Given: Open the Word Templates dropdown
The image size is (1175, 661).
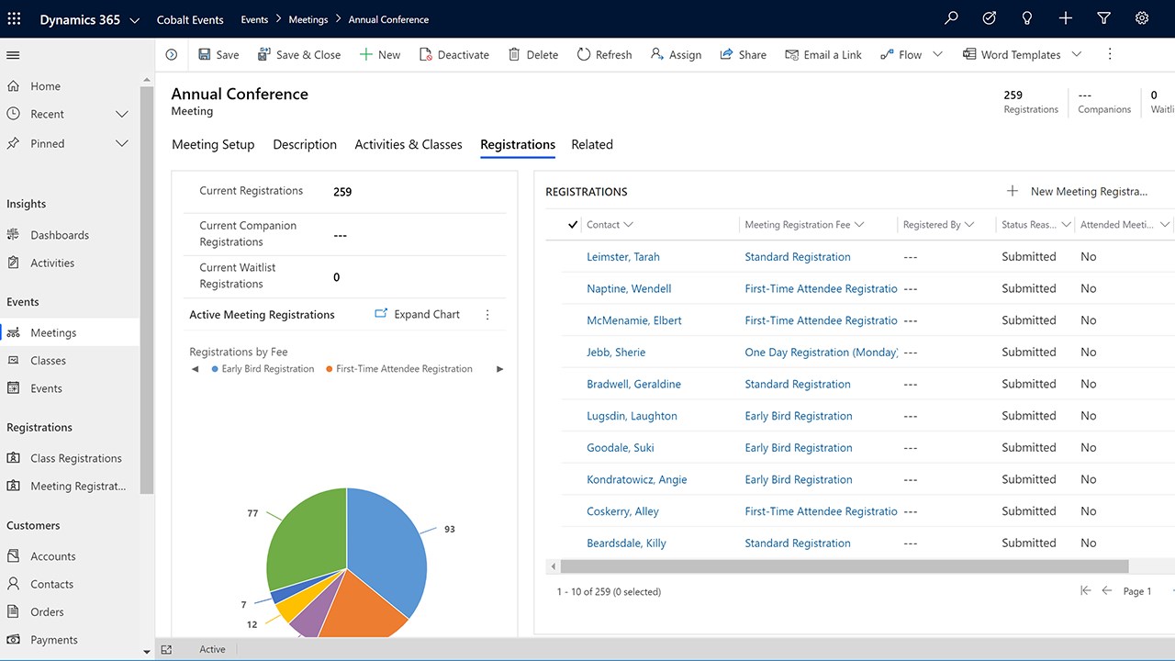Looking at the screenshot, I should tap(1077, 55).
